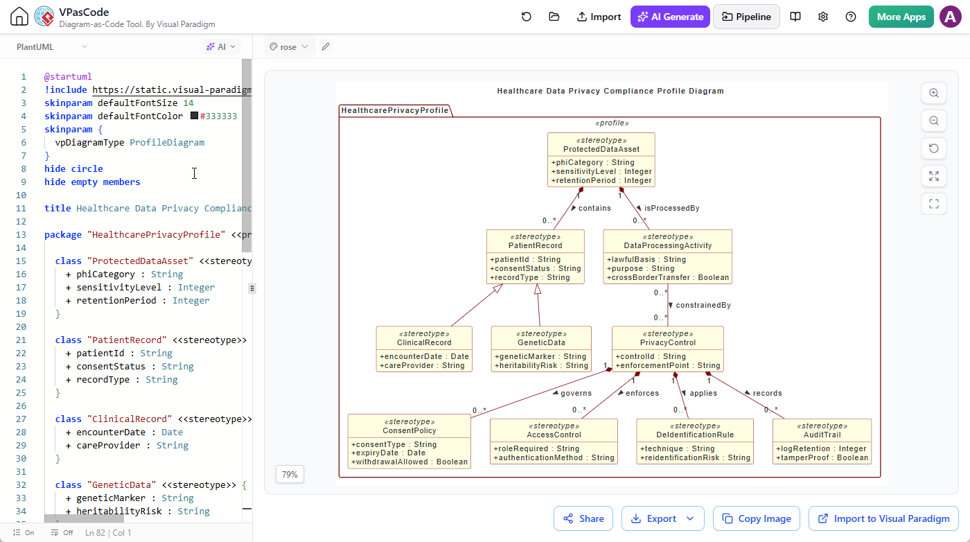This screenshot has width=970, height=542.
Task: Click the Import button
Action: 599,17
